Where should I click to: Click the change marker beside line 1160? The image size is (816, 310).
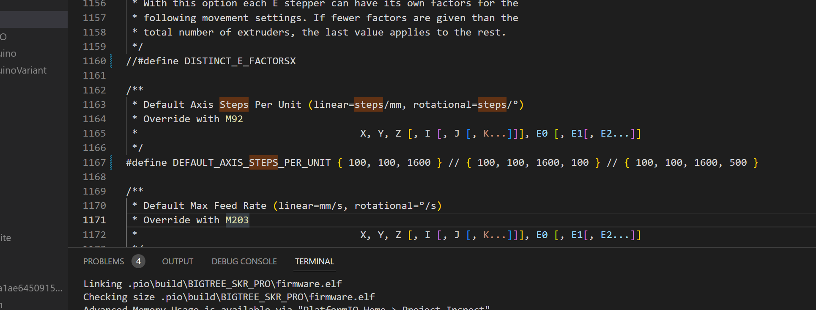111,61
